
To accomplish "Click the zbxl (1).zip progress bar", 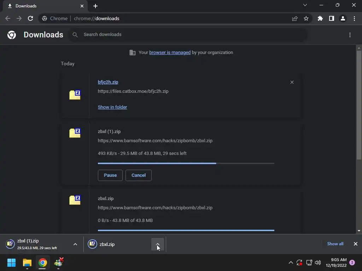I will [x=186, y=163].
